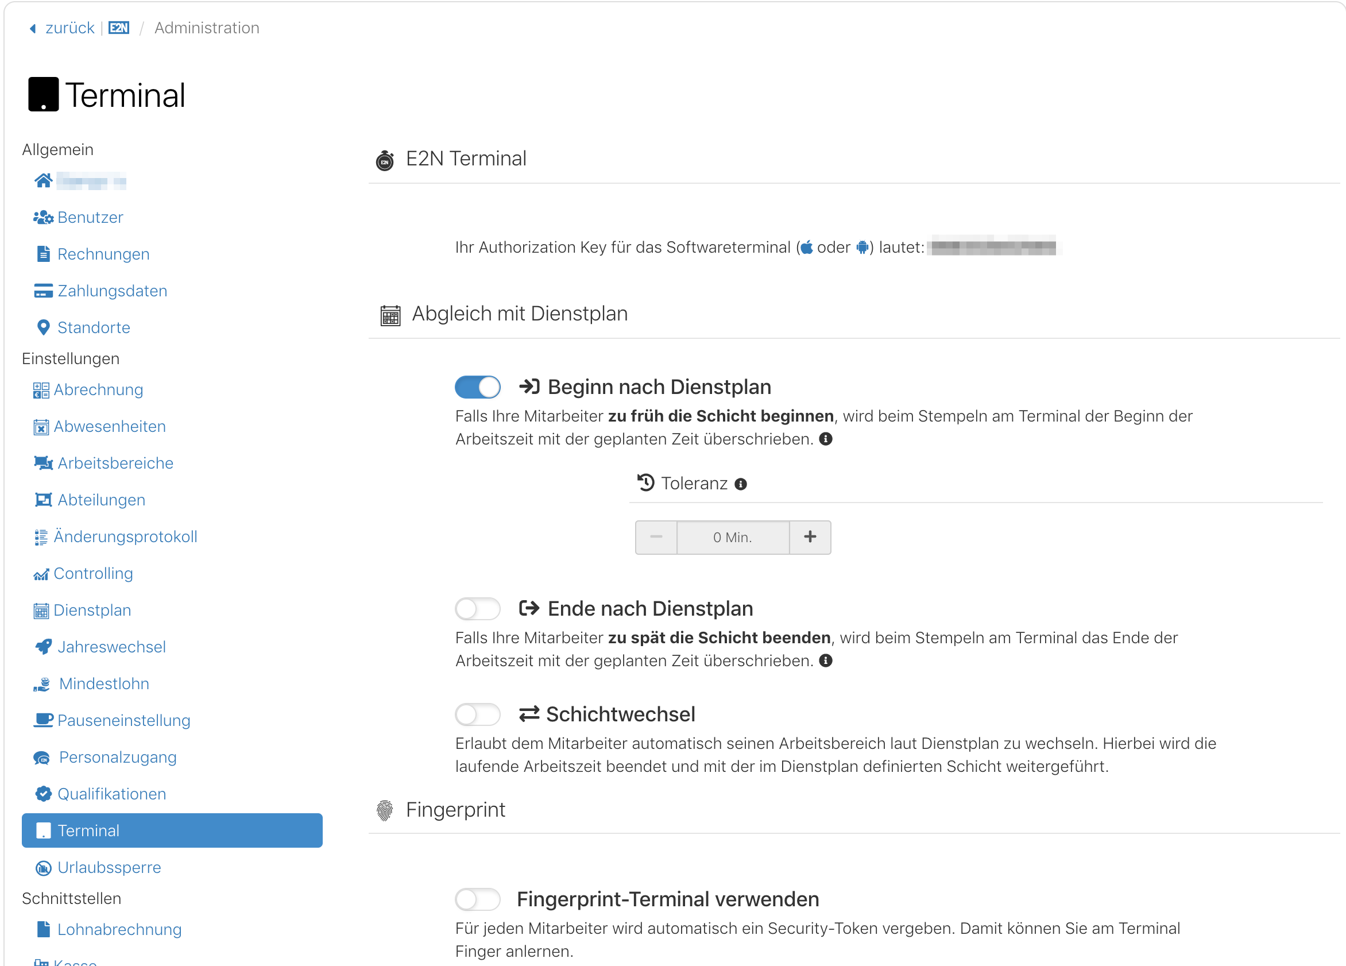Click the Android icon for Softwareterminal
Screen dimensions: 1346x966
coord(862,248)
